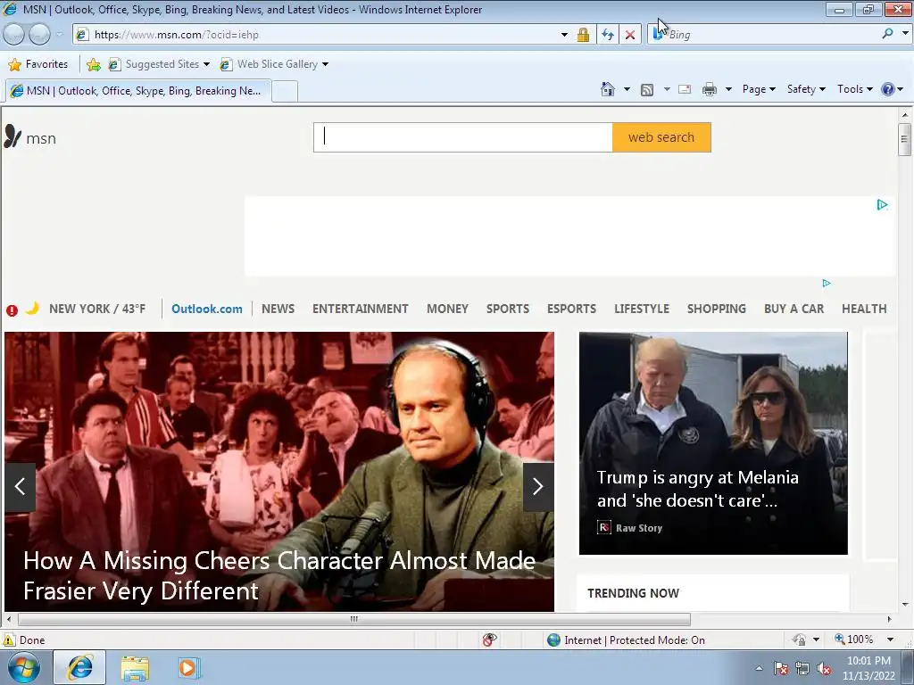Click the Home icon in command bar
This screenshot has height=685, width=914.
coord(607,89)
